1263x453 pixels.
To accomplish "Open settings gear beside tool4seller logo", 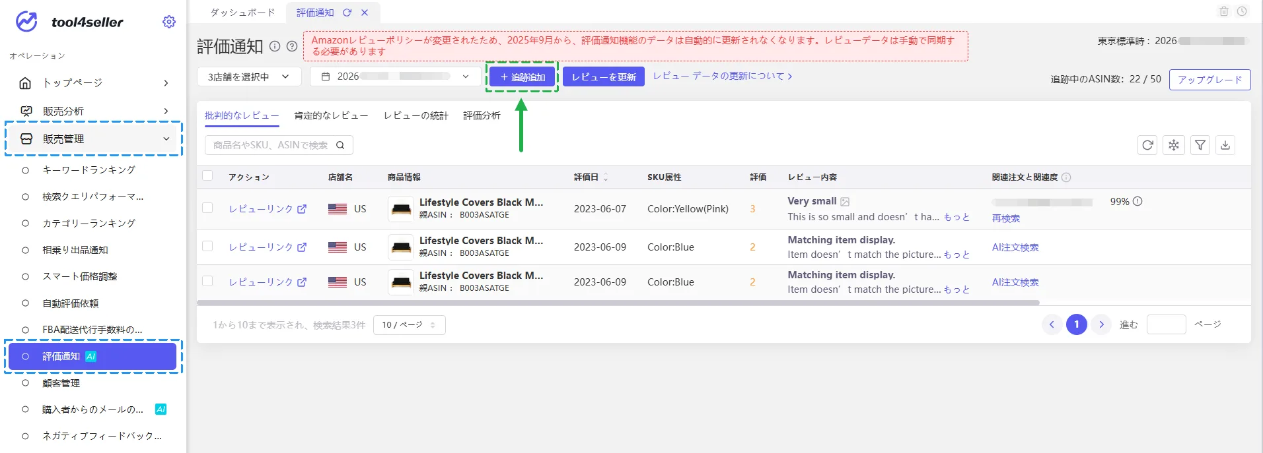I will (x=169, y=22).
